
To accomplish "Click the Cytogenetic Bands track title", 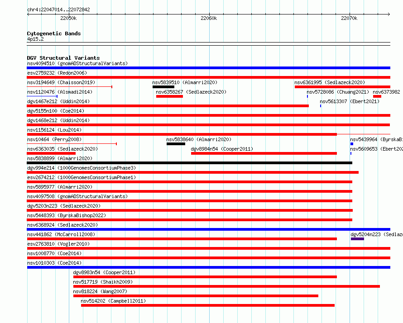I will coord(54,33).
